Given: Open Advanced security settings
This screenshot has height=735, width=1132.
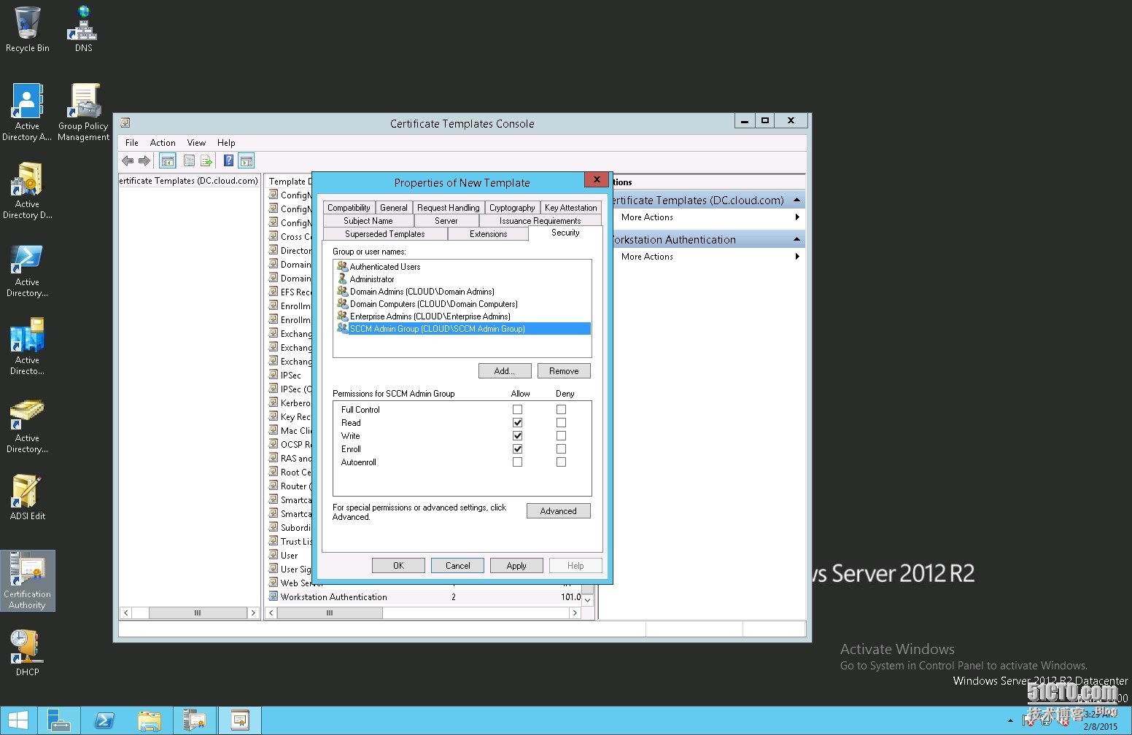Looking at the screenshot, I should click(559, 511).
